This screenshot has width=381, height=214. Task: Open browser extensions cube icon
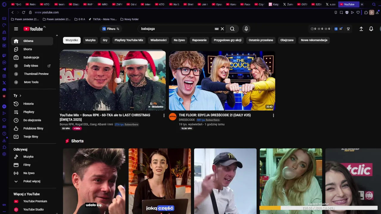coord(366,12)
